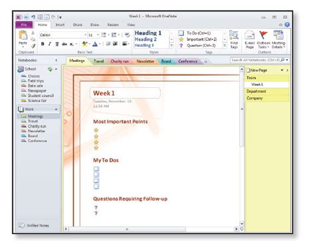This screenshot has width=316, height=252.
Task: Apply Underline formatting
Action: click(x=57, y=44)
